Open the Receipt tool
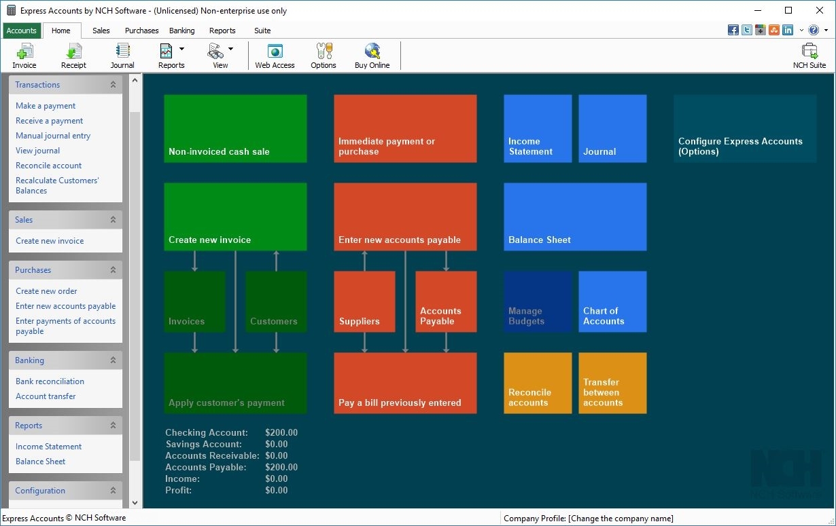Viewport: 836px width, 526px height. pos(73,54)
